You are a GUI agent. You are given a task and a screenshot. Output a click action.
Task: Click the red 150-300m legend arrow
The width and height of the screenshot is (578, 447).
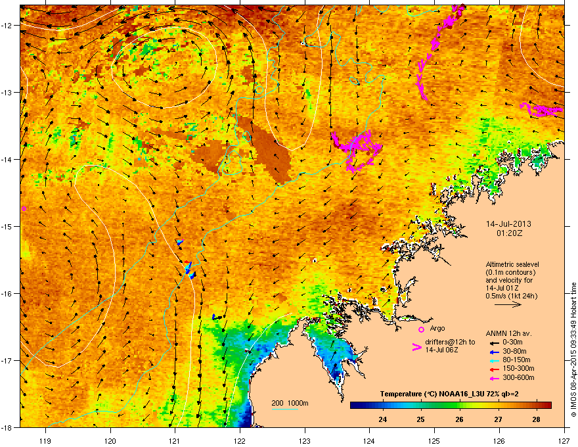[x=493, y=369]
